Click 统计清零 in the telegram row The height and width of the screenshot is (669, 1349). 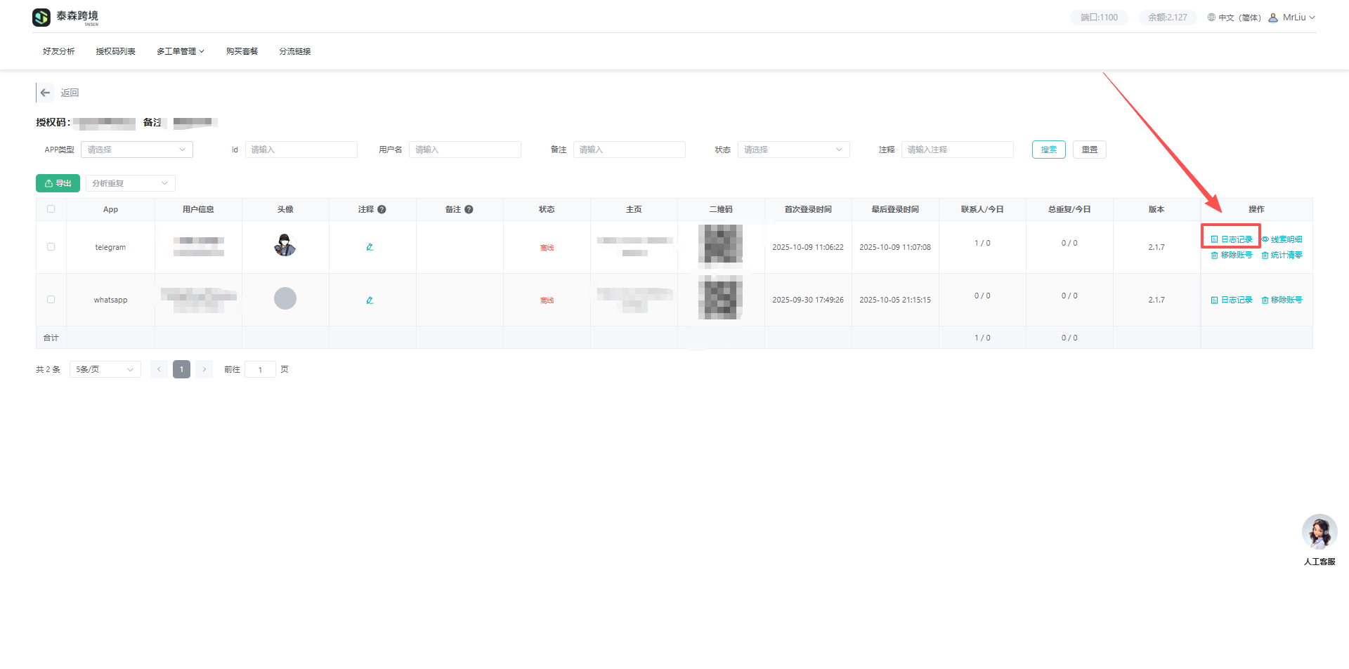click(1282, 255)
